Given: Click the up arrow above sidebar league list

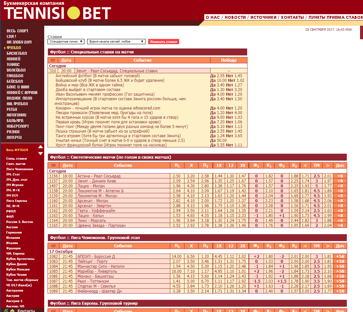Looking at the screenshot, I should [x=41, y=147].
